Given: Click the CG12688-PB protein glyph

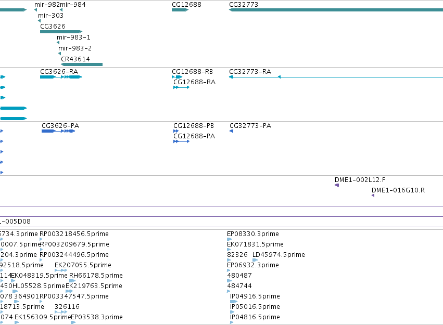Looking at the screenshot, I should tap(176, 131).
